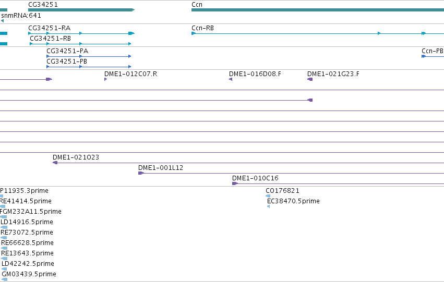
Task: Select the DME1-016D08.F BAC end marker
Action: pos(231,79)
